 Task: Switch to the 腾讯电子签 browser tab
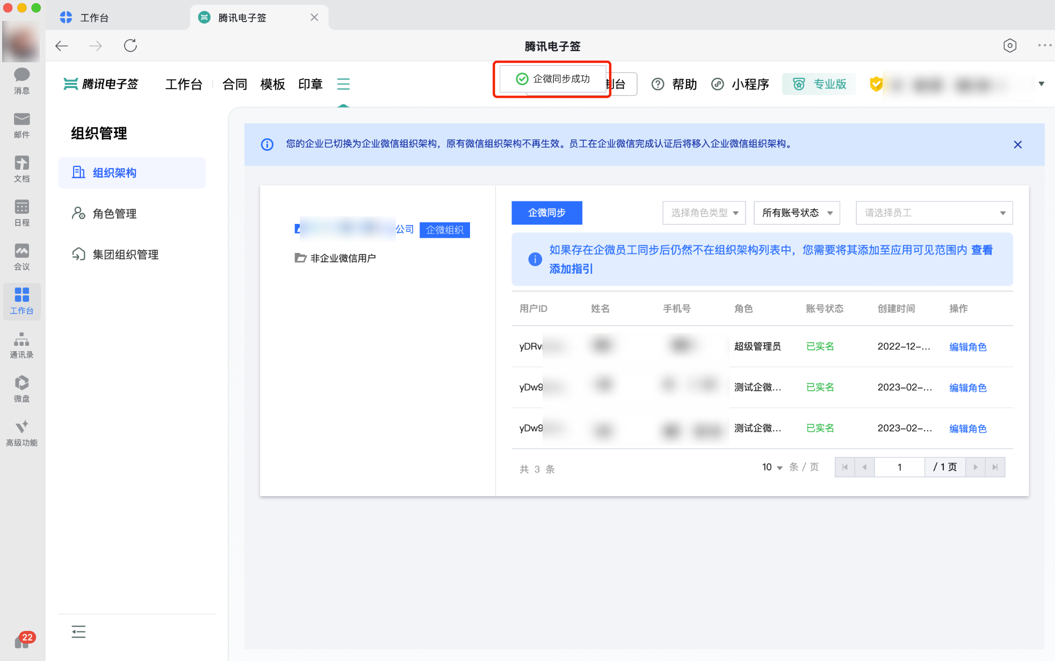tap(258, 18)
